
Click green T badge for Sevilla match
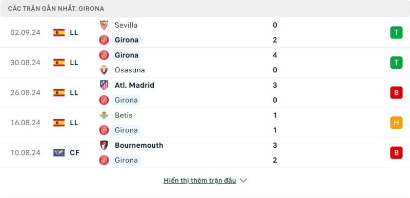point(396,32)
